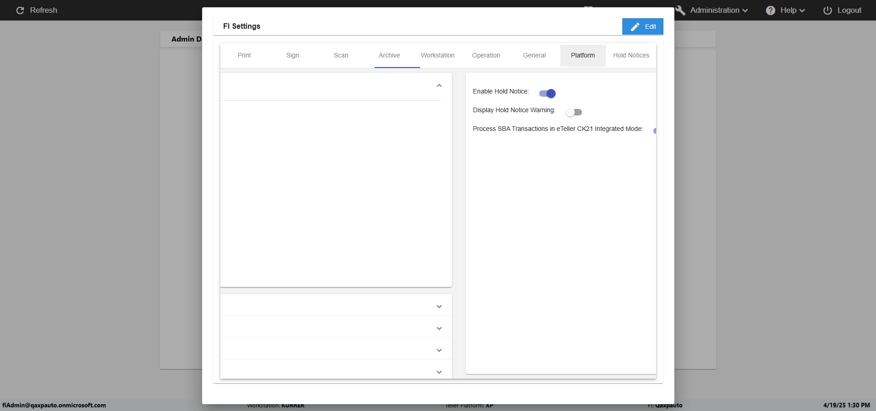Select the Scan tab
876x411 pixels.
pos(341,55)
